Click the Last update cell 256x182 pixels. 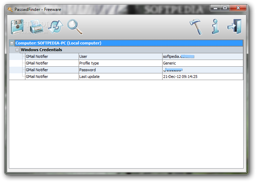tap(121, 77)
